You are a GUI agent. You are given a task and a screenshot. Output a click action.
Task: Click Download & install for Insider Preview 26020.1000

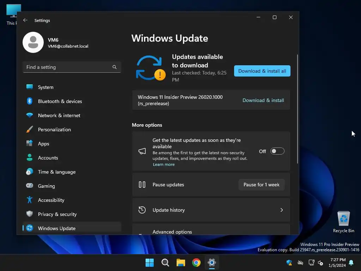[263, 100]
